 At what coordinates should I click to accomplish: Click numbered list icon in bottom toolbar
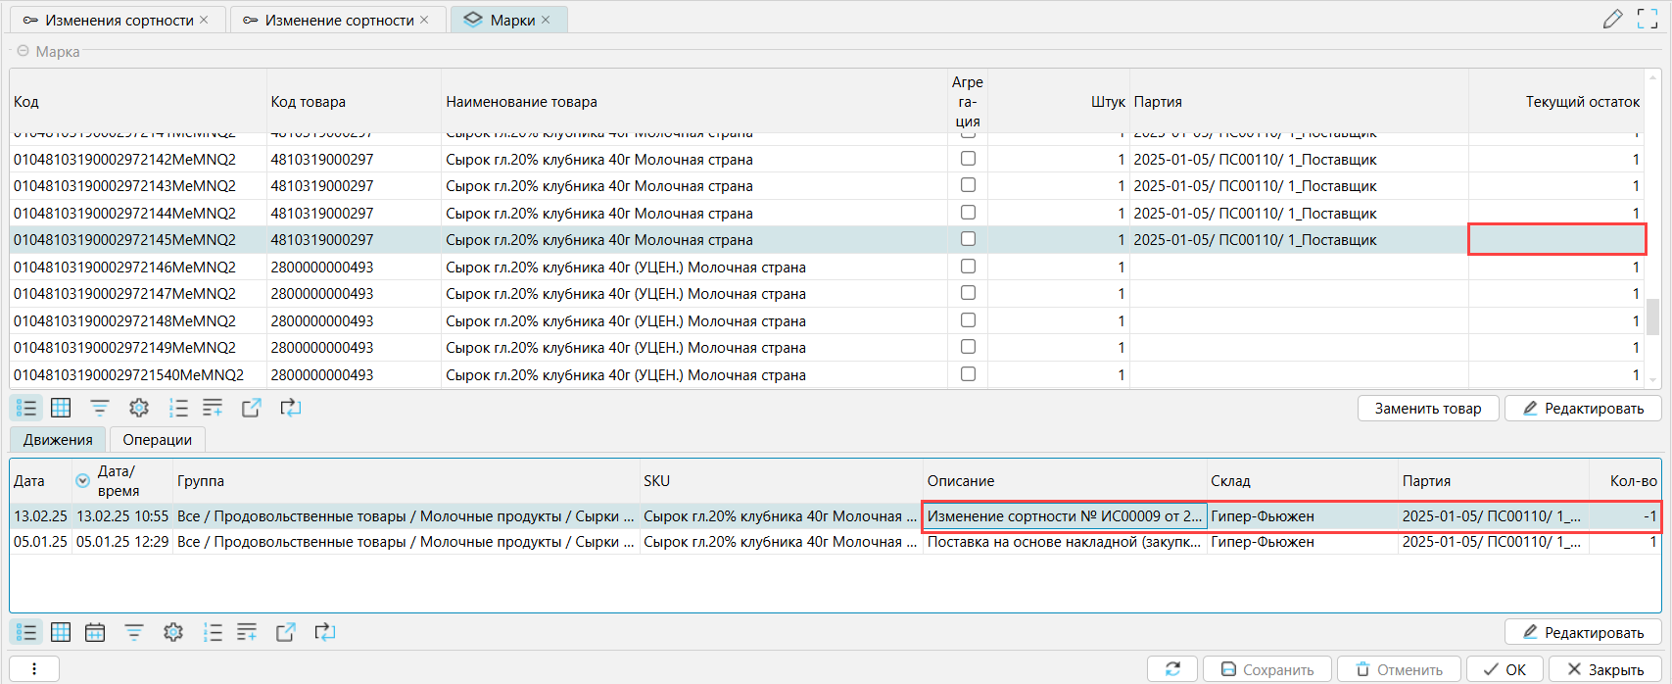(213, 632)
